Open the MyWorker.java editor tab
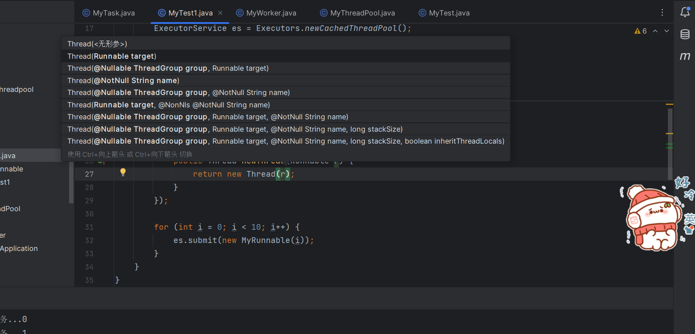 [x=266, y=13]
